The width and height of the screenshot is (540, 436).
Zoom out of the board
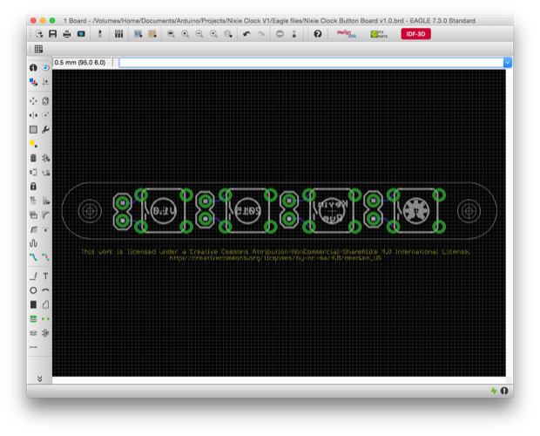coord(199,34)
